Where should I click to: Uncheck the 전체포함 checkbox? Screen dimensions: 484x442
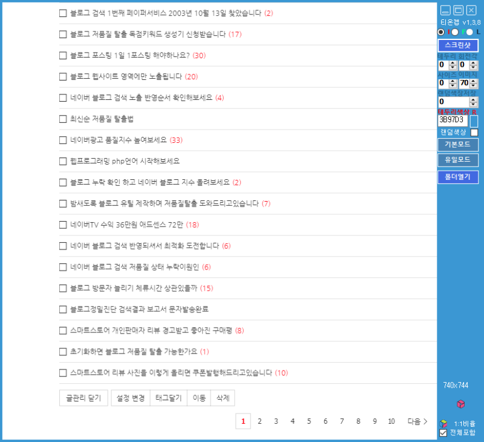[x=443, y=433]
